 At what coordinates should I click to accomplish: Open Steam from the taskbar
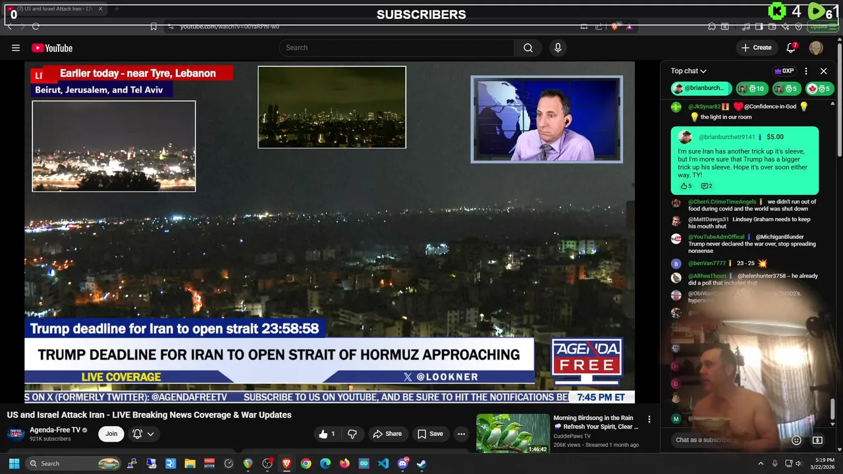coord(421,463)
